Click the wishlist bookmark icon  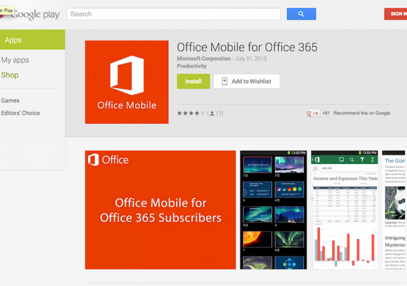coord(225,81)
